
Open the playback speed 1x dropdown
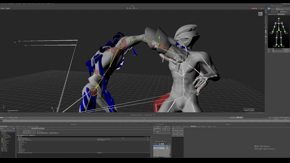point(271,117)
